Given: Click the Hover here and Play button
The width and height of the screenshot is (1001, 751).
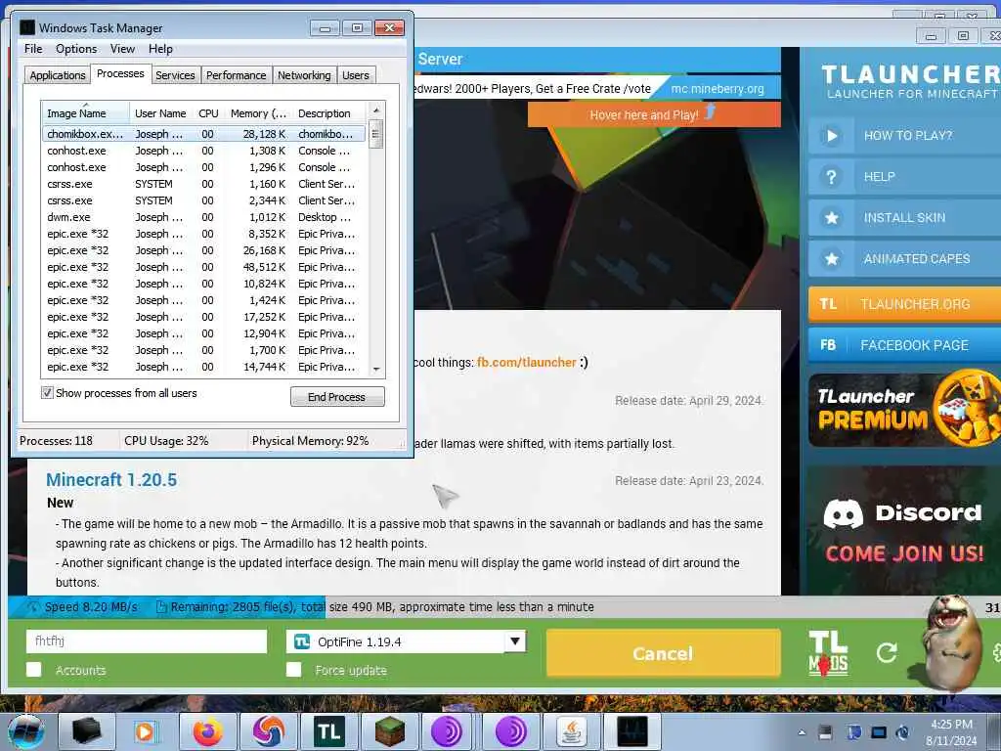Looking at the screenshot, I should (654, 115).
